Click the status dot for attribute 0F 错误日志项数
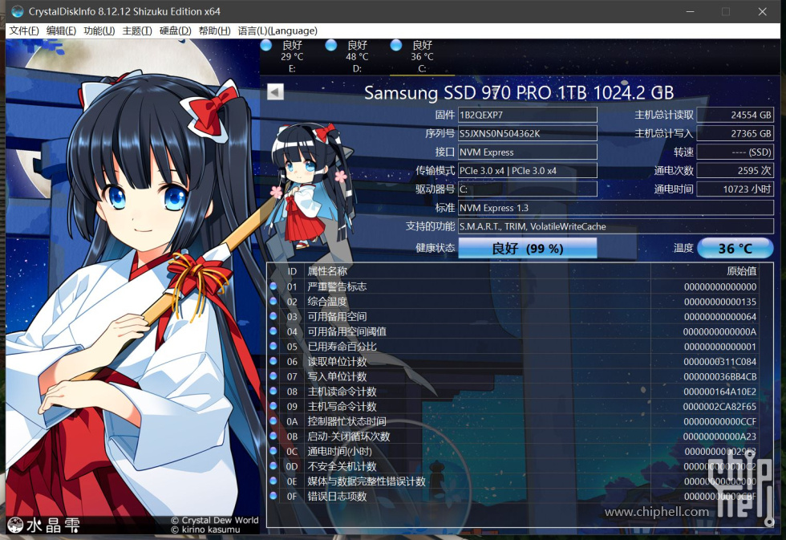 (273, 496)
